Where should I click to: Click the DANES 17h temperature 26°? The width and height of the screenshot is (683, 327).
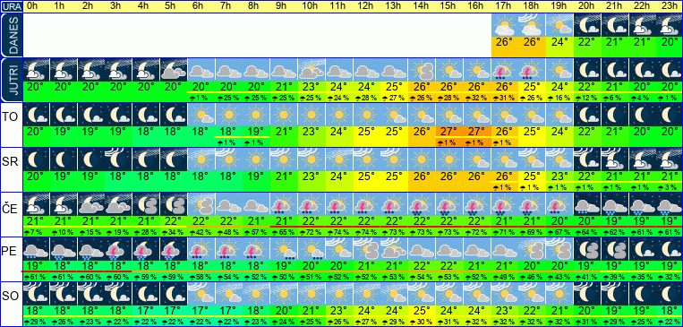(505, 42)
